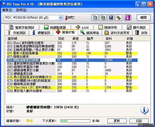Select row (01) (Raw) 資料讀取出錯率
155x127 pixels.
click(x=72, y=43)
